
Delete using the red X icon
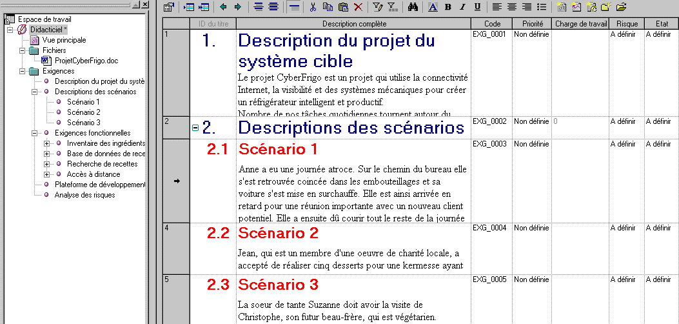click(x=358, y=6)
